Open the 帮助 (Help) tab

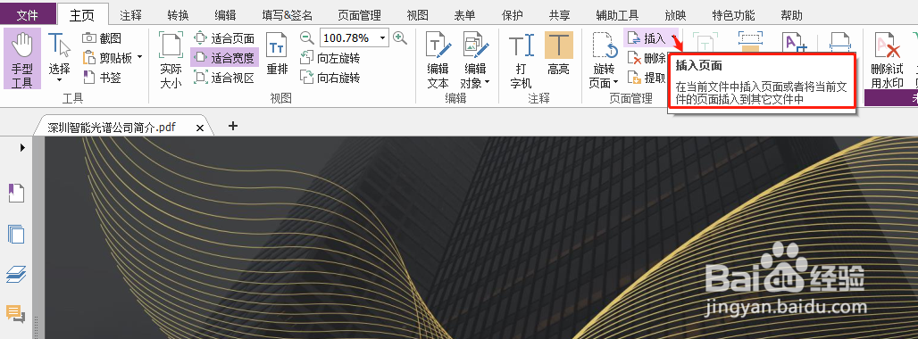[791, 16]
